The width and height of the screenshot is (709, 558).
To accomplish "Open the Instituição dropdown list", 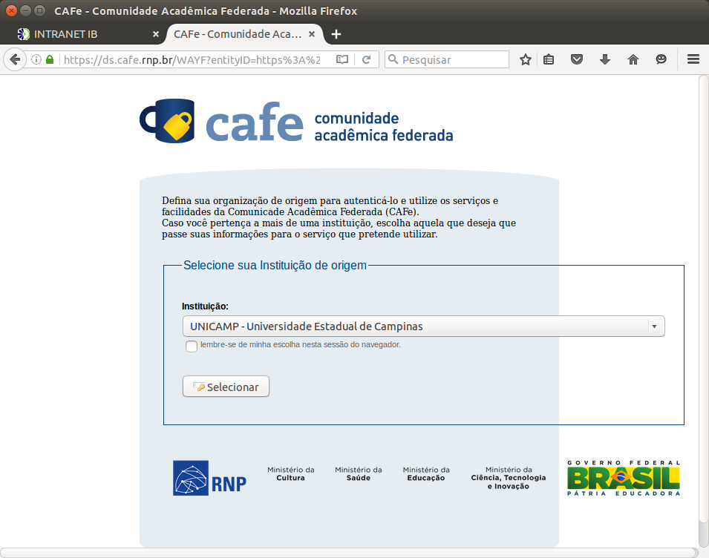I will (x=424, y=326).
